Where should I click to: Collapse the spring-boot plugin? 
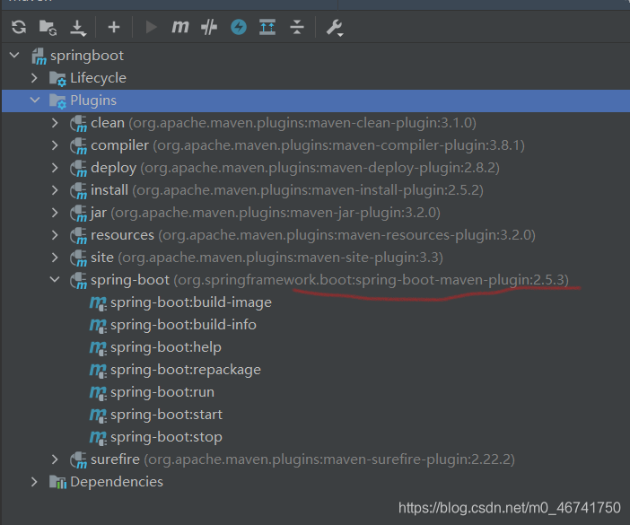pyautogui.click(x=55, y=280)
